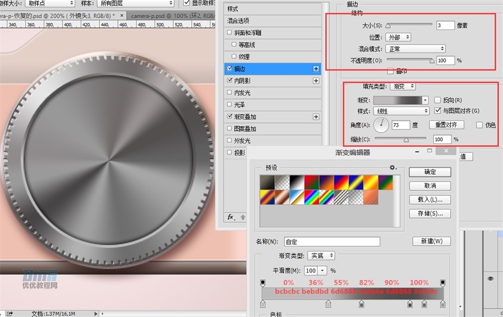This screenshot has width=503, height=317.
Task: Choose the orange-yellow-orange gradient preset
Action: [371, 182]
